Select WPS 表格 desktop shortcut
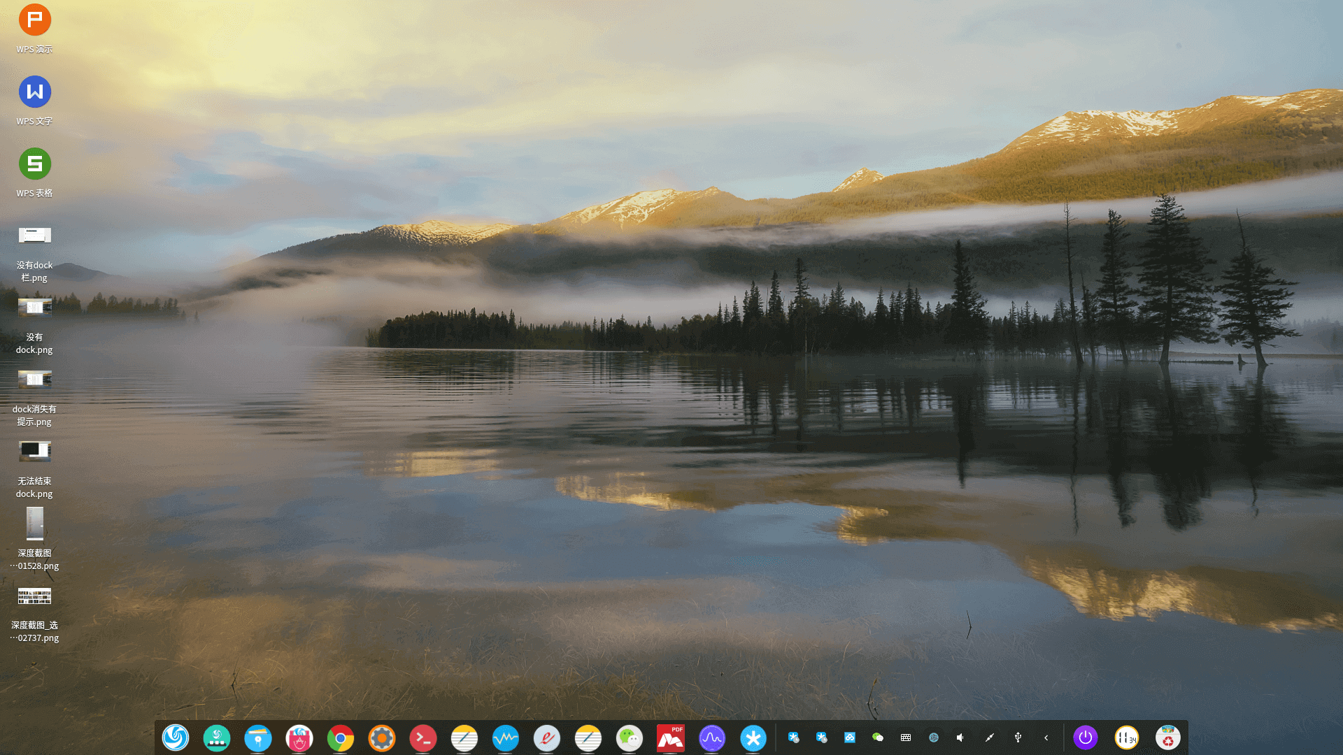This screenshot has width=1343, height=755. pos(34,164)
